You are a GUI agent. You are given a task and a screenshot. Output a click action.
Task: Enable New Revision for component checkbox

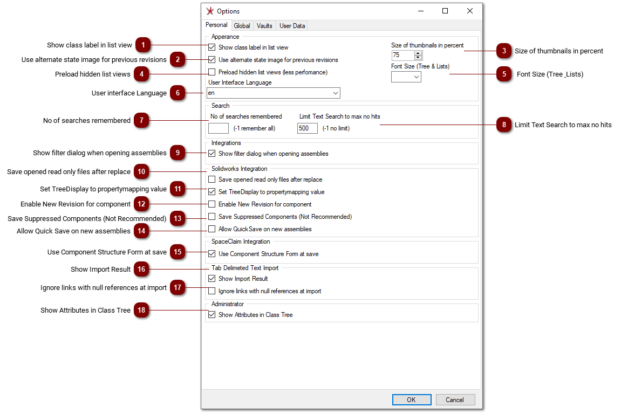tap(212, 204)
